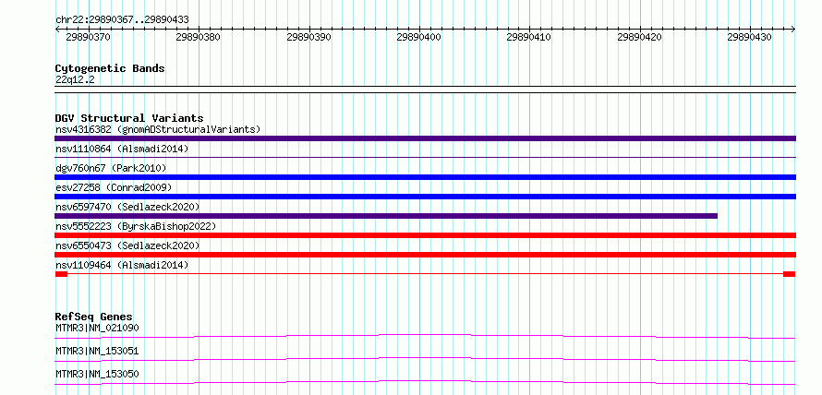Click the nsv6550473 (Sedlazeck2020) label

127,245
